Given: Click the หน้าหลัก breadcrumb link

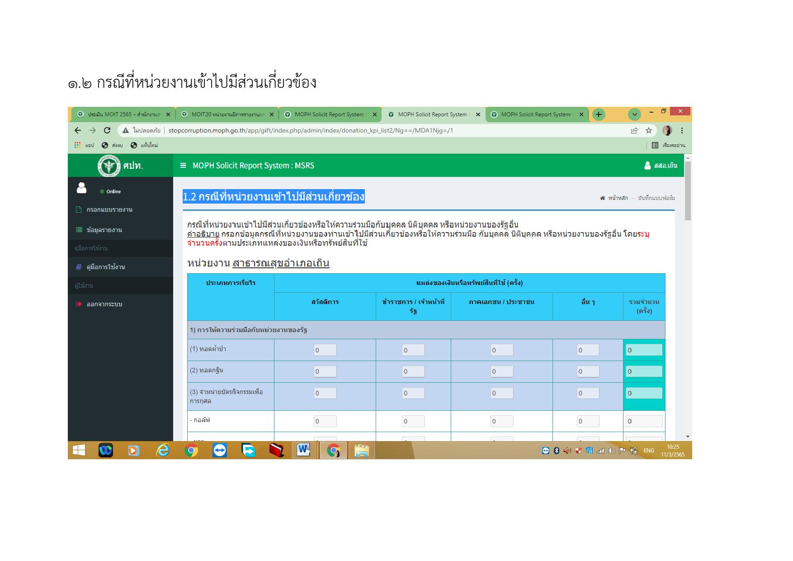Looking at the screenshot, I should pyautogui.click(x=614, y=198).
